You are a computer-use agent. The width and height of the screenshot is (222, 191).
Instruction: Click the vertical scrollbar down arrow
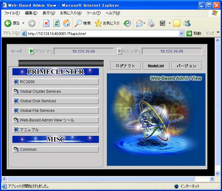(x=217, y=173)
